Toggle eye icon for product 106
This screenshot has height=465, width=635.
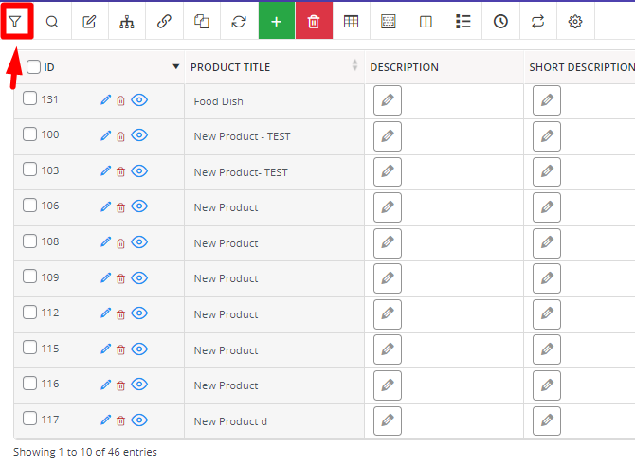coord(139,206)
